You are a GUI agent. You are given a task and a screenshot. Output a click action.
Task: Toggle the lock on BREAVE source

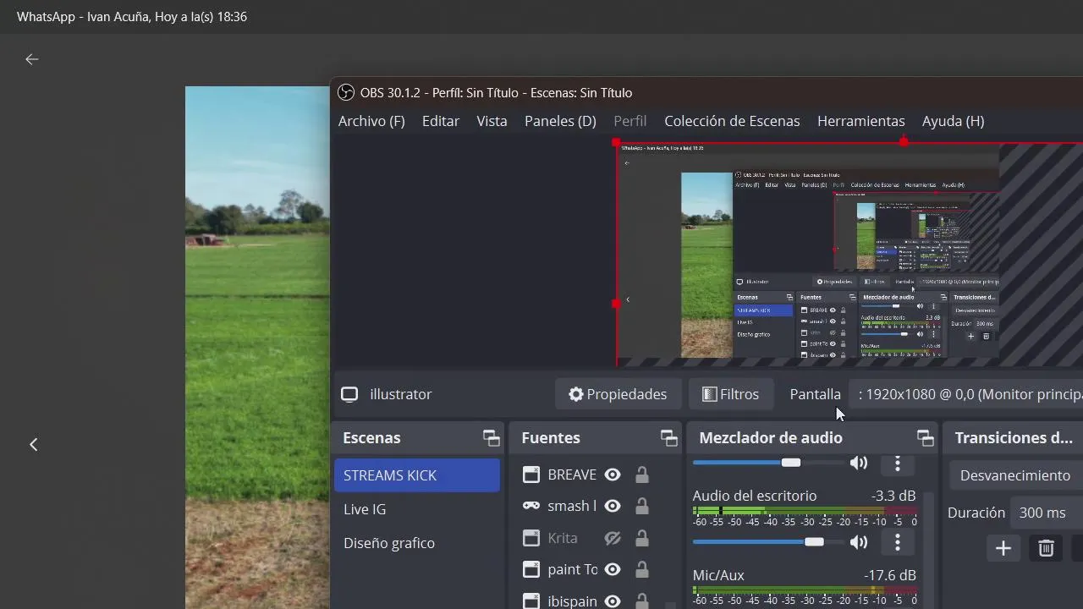point(642,475)
